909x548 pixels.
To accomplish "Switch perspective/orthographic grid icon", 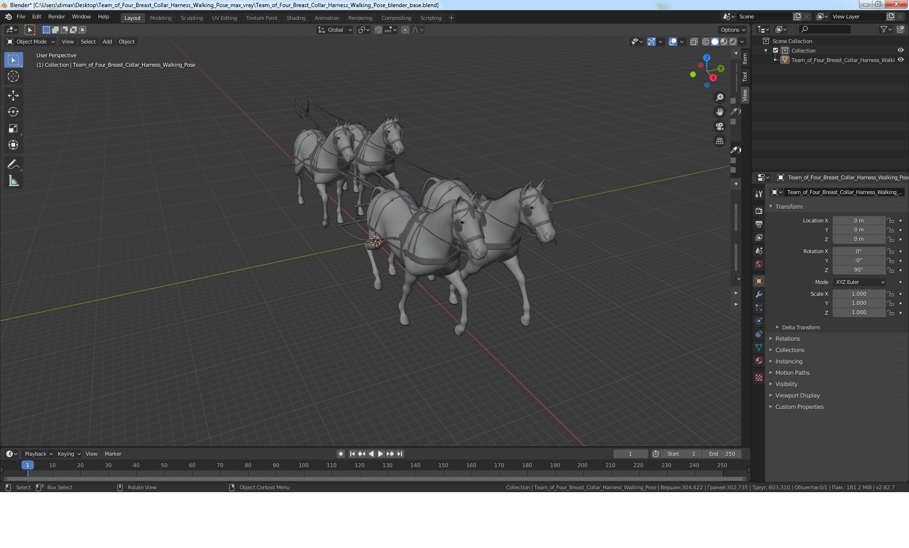I will click(720, 141).
